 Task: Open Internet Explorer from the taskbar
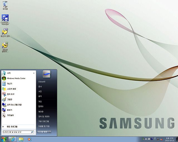pyautogui.click(x=12, y=139)
